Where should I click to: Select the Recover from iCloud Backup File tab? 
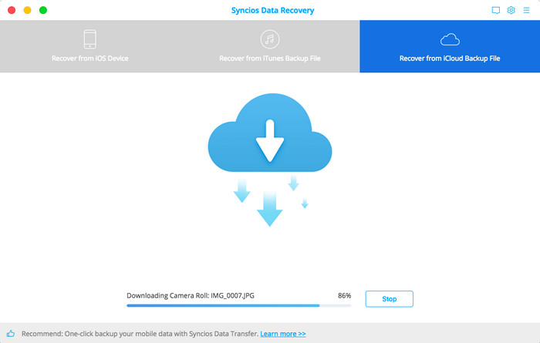click(450, 46)
